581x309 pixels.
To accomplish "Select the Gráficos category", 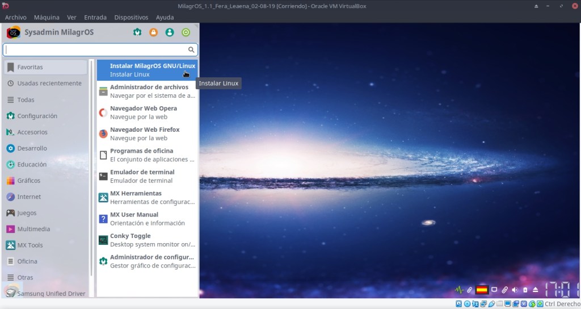I will tap(46, 181).
